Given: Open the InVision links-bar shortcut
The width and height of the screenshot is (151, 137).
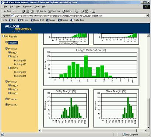Looking at the screenshot, I should pyautogui.click(x=63, y=20).
